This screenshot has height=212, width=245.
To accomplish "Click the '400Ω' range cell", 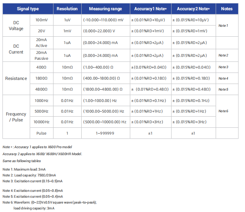I will click(42, 67).
